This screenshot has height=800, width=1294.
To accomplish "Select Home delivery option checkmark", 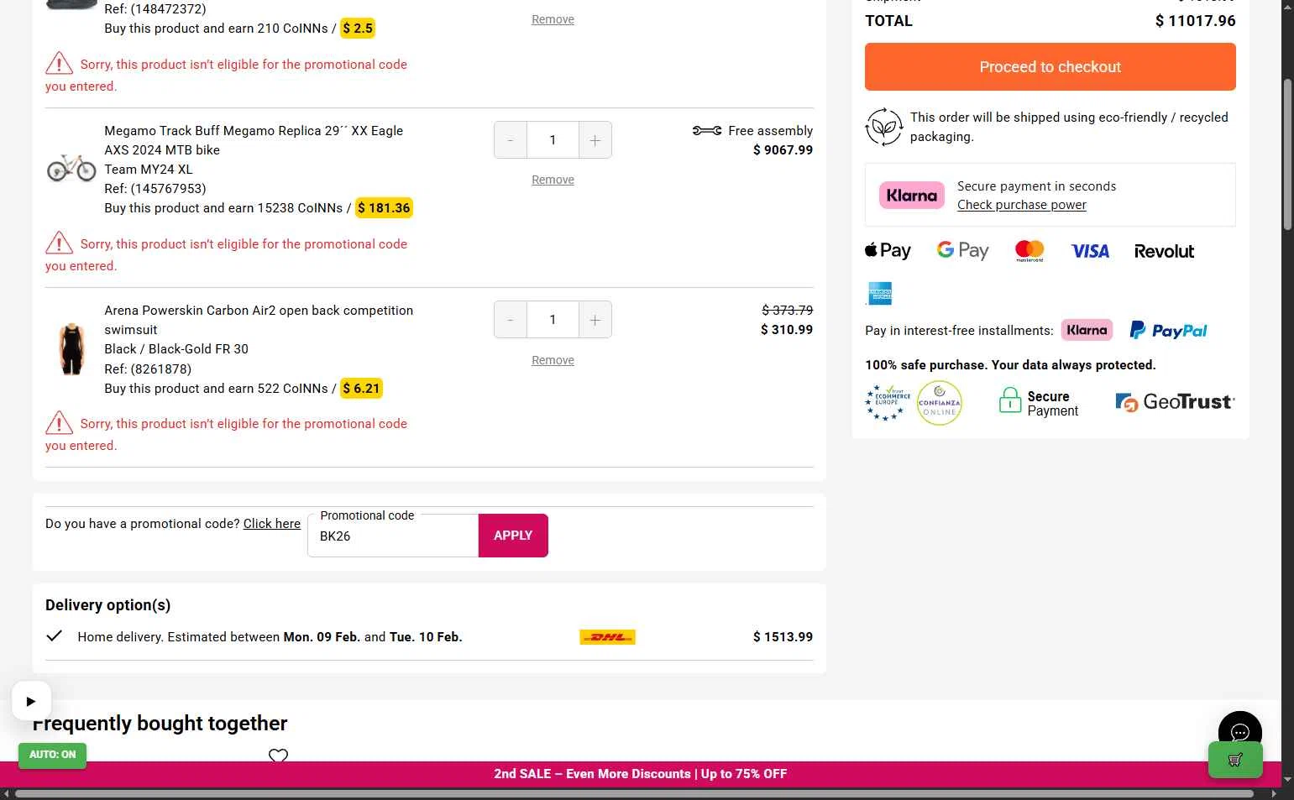I will pyautogui.click(x=55, y=635).
